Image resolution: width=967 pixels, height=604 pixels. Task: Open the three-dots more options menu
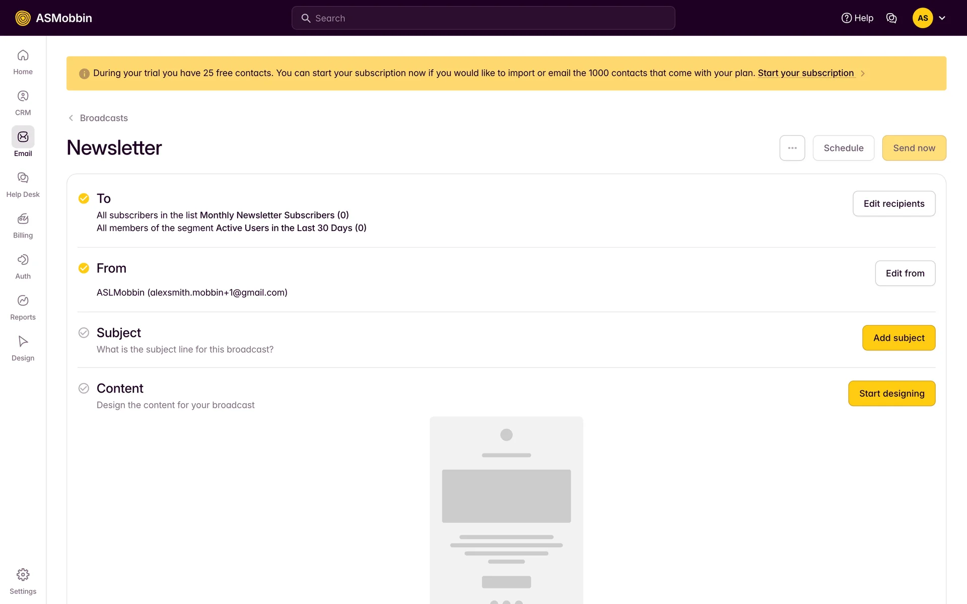coord(792,148)
